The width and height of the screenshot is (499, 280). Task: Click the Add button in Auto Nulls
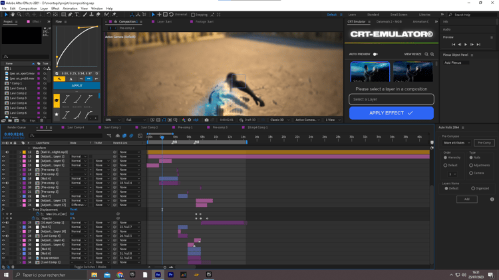point(466,199)
